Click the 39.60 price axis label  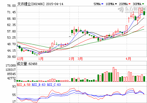click(11, 57)
